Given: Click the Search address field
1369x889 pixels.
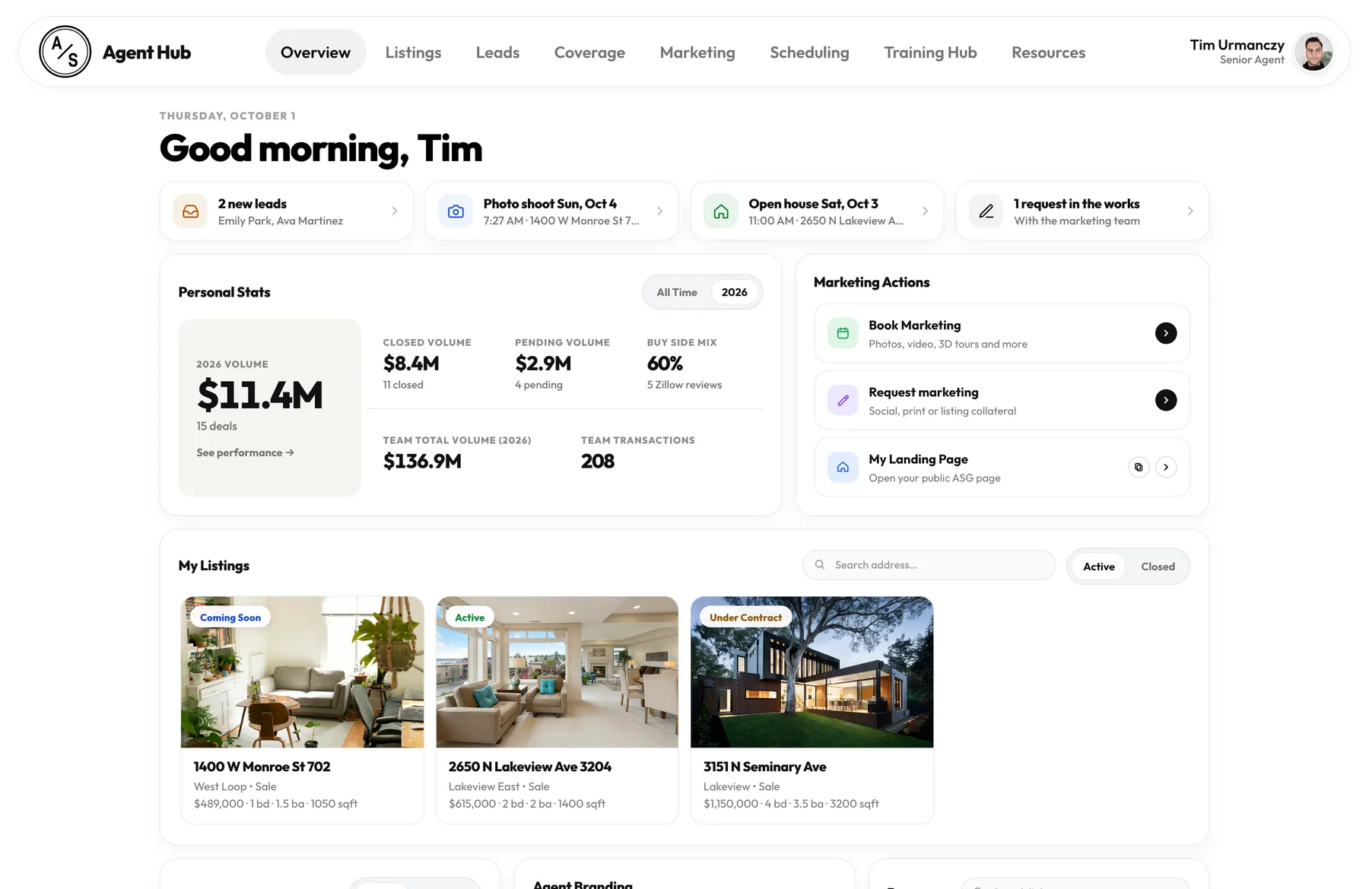Looking at the screenshot, I should click(929, 565).
